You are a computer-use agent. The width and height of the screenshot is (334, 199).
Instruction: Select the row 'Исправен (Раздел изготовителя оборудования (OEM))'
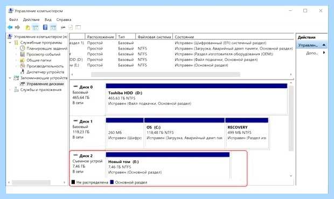(x=182, y=54)
